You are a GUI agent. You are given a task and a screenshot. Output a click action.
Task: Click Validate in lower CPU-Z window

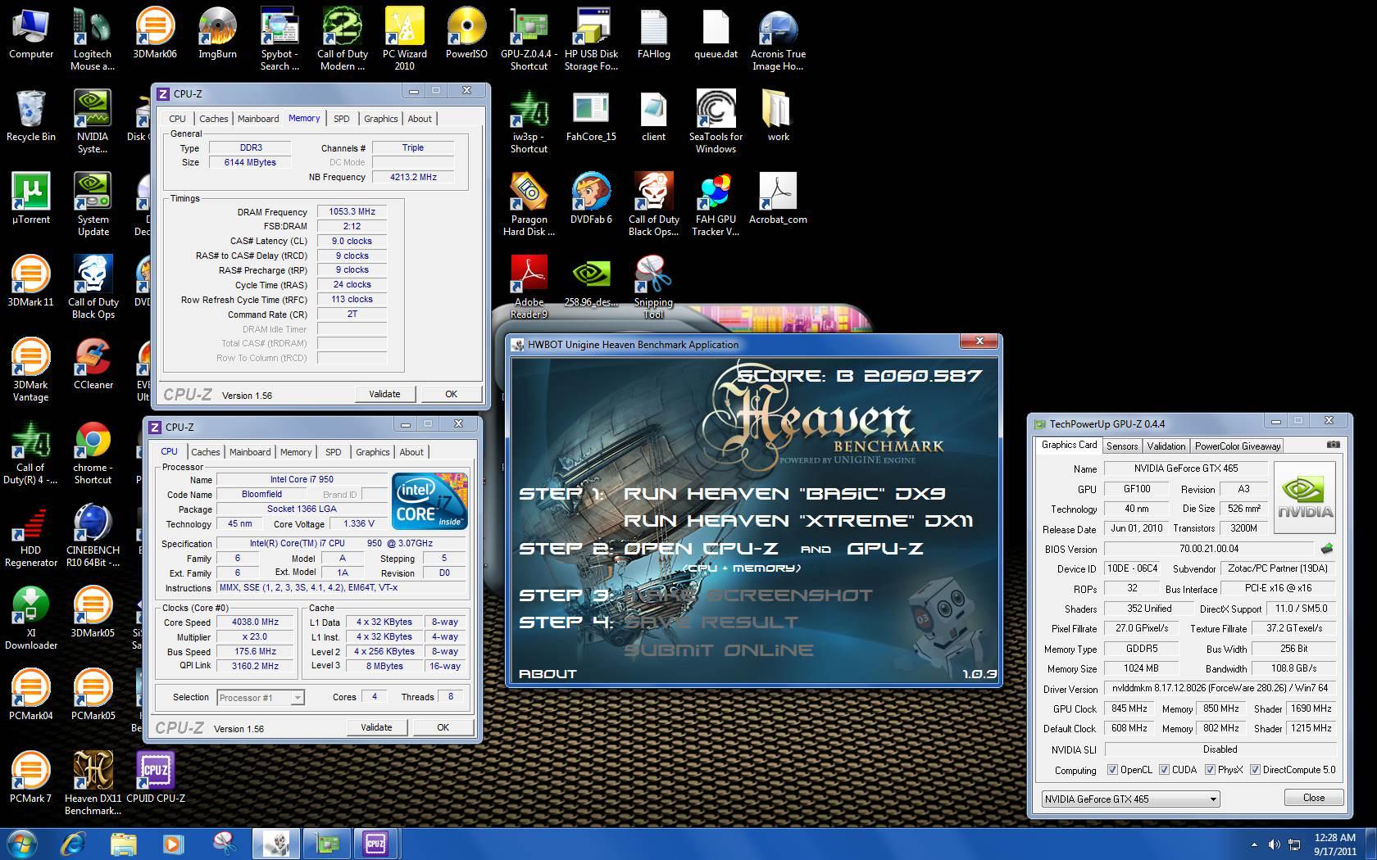click(x=376, y=727)
